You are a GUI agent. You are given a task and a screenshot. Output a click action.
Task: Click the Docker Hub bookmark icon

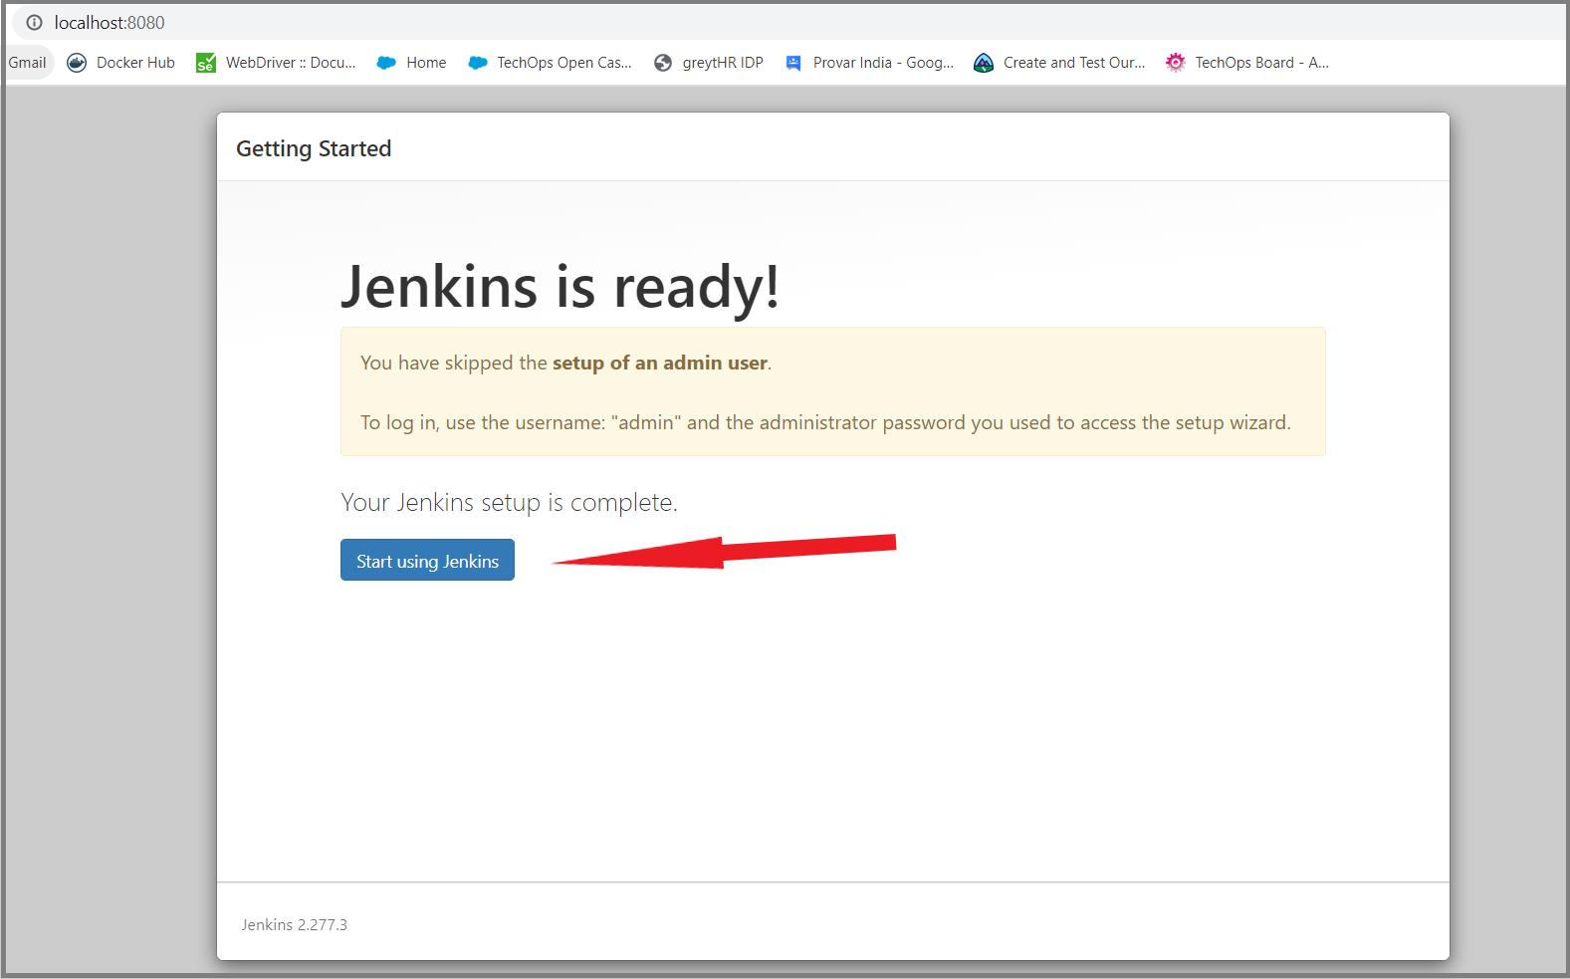(x=77, y=63)
